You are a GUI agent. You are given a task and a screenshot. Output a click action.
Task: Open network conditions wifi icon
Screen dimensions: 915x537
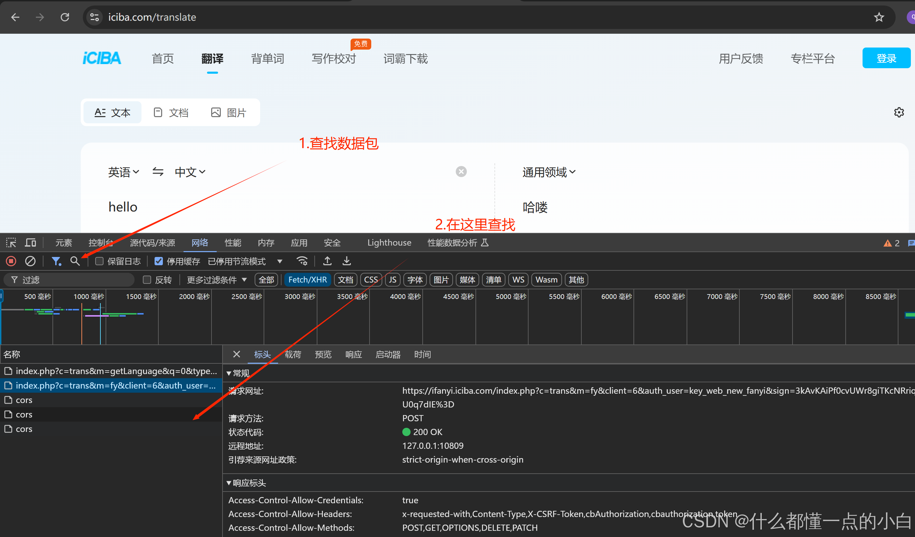pos(302,261)
